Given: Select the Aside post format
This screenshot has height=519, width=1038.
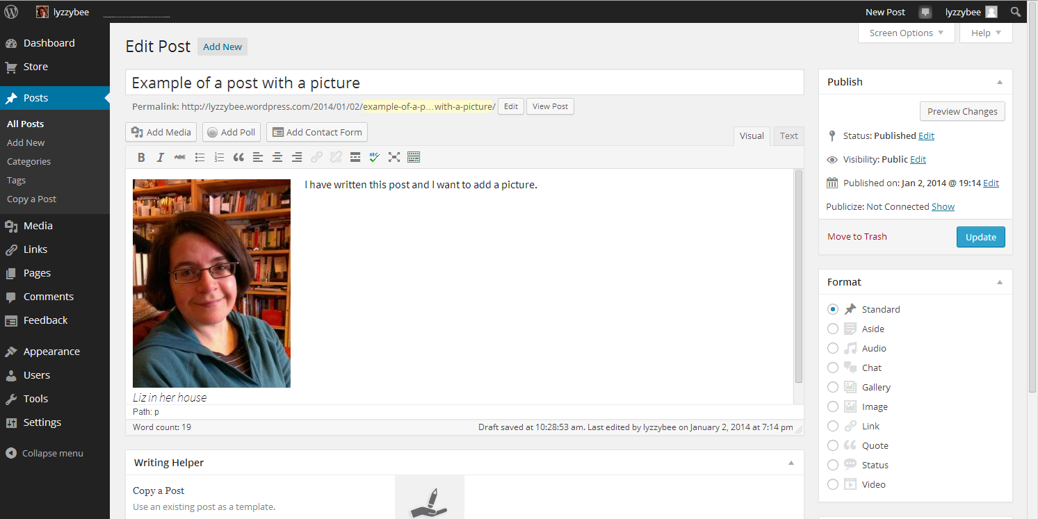Looking at the screenshot, I should [833, 329].
